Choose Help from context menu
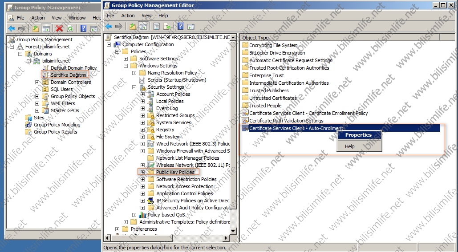Image resolution: width=458 pixels, height=252 pixels. [359, 146]
